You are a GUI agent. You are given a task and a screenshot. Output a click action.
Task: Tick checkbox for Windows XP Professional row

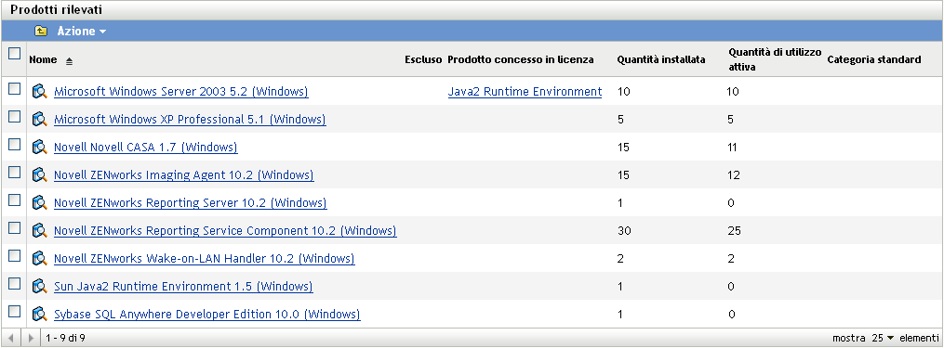[15, 117]
